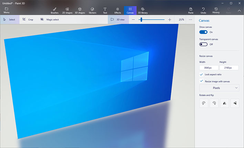Activate Magic select

[x=50, y=19]
